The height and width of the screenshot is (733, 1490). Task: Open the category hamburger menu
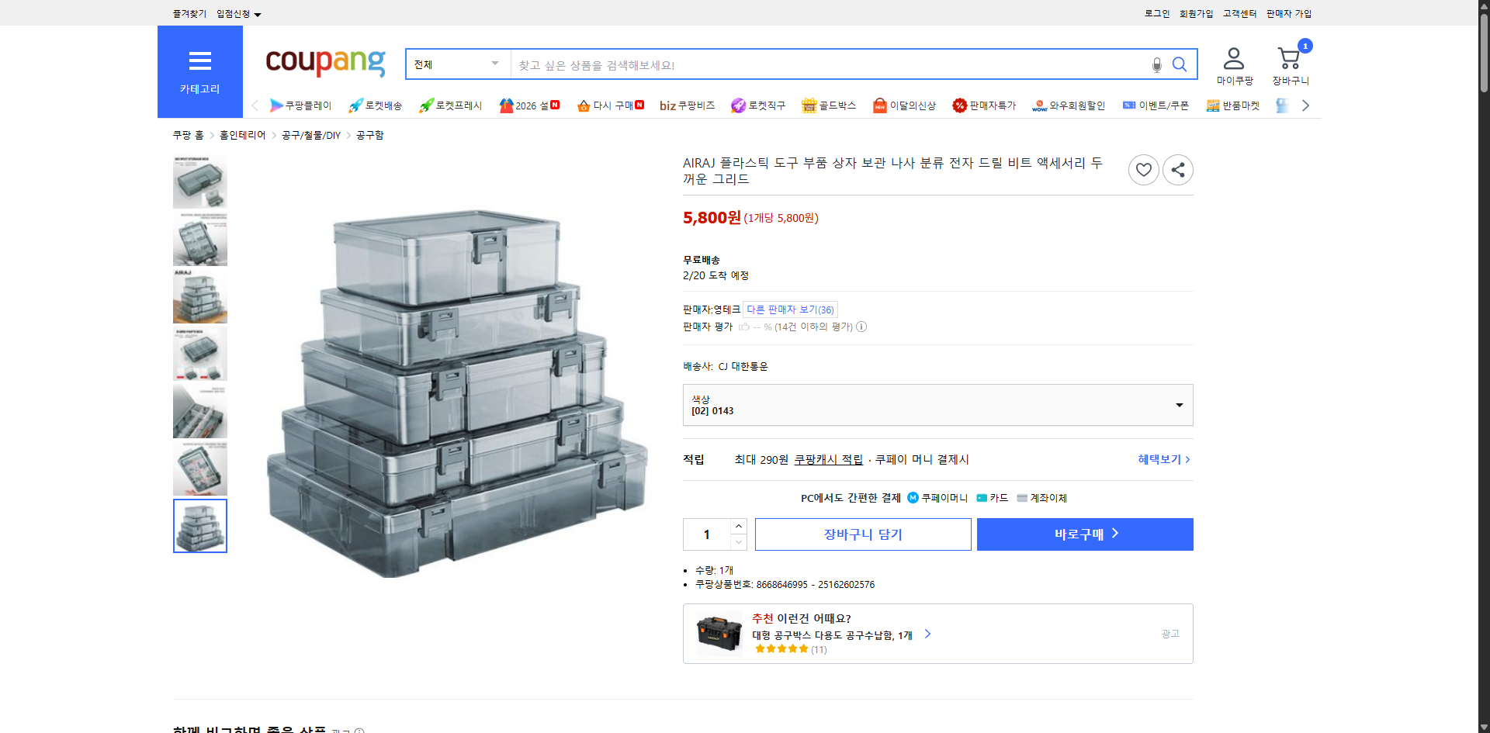tap(199, 61)
